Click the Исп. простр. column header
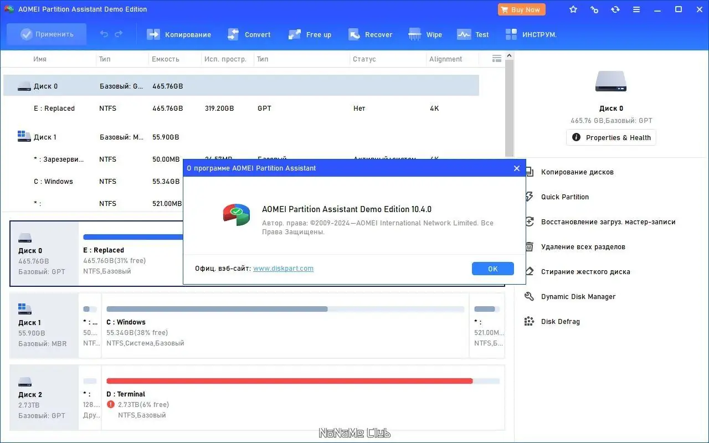709x443 pixels. point(225,59)
